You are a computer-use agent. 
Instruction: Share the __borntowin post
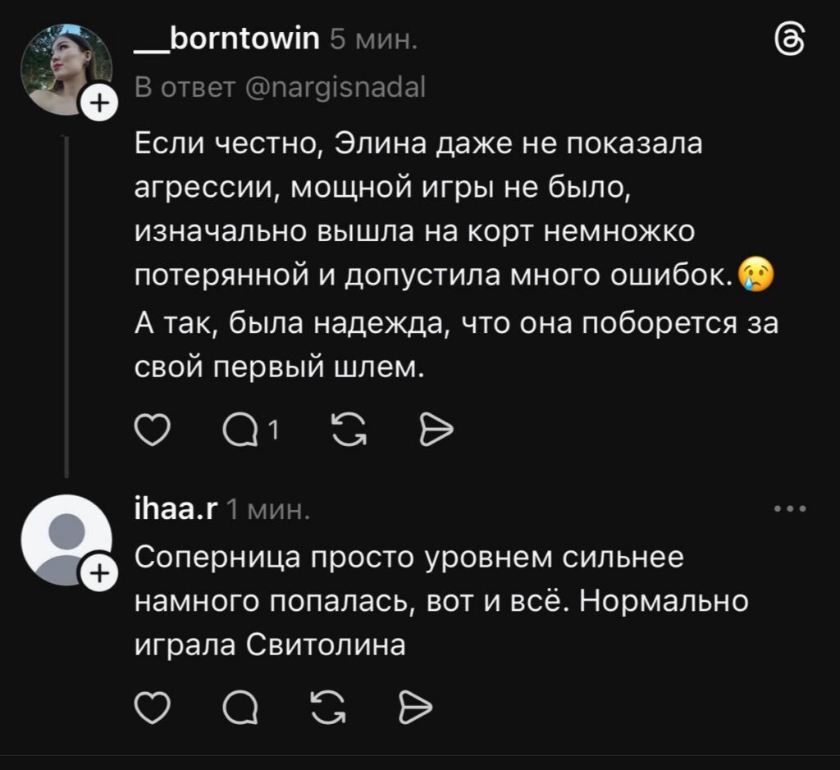(436, 429)
